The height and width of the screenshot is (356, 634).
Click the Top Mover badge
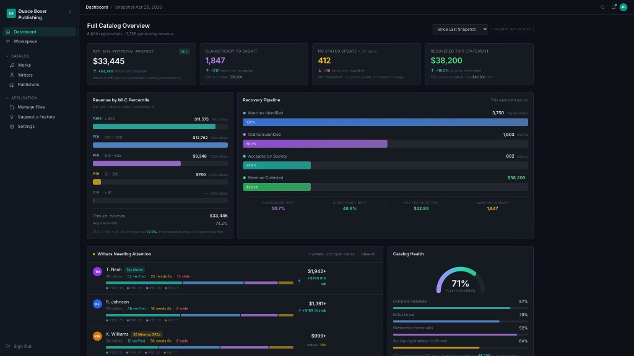click(x=134, y=270)
